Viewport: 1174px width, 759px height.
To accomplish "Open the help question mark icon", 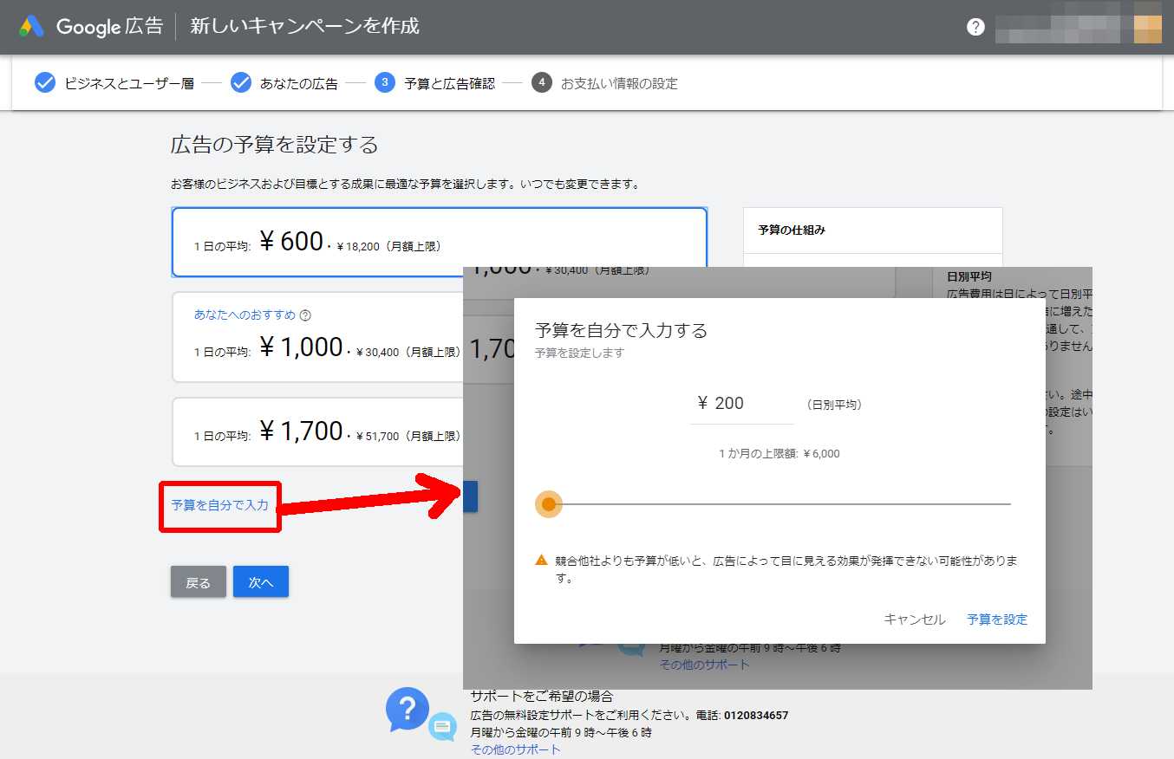I will 975,27.
